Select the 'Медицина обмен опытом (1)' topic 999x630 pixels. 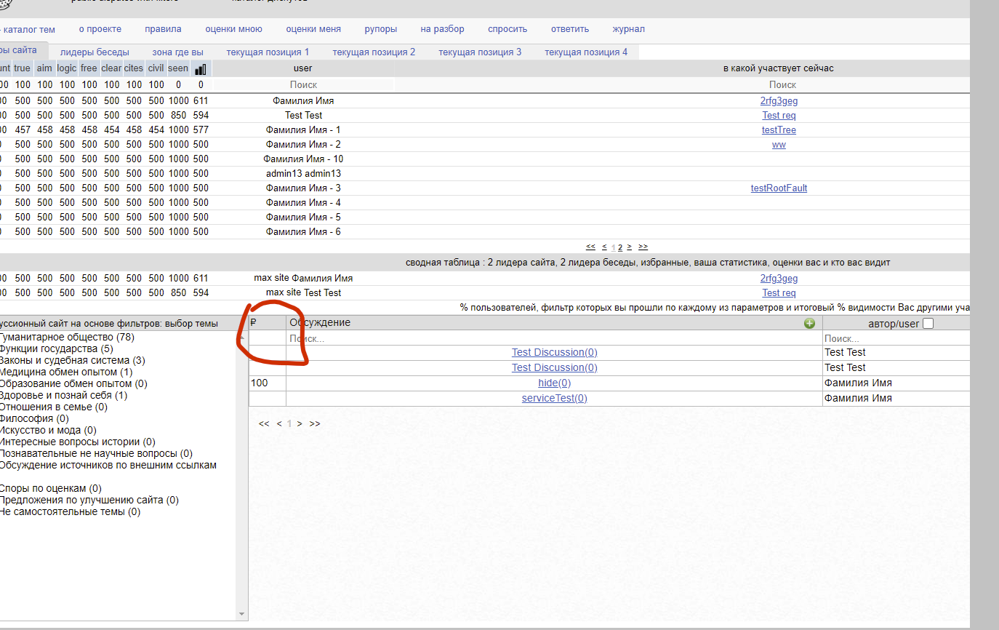coord(66,372)
